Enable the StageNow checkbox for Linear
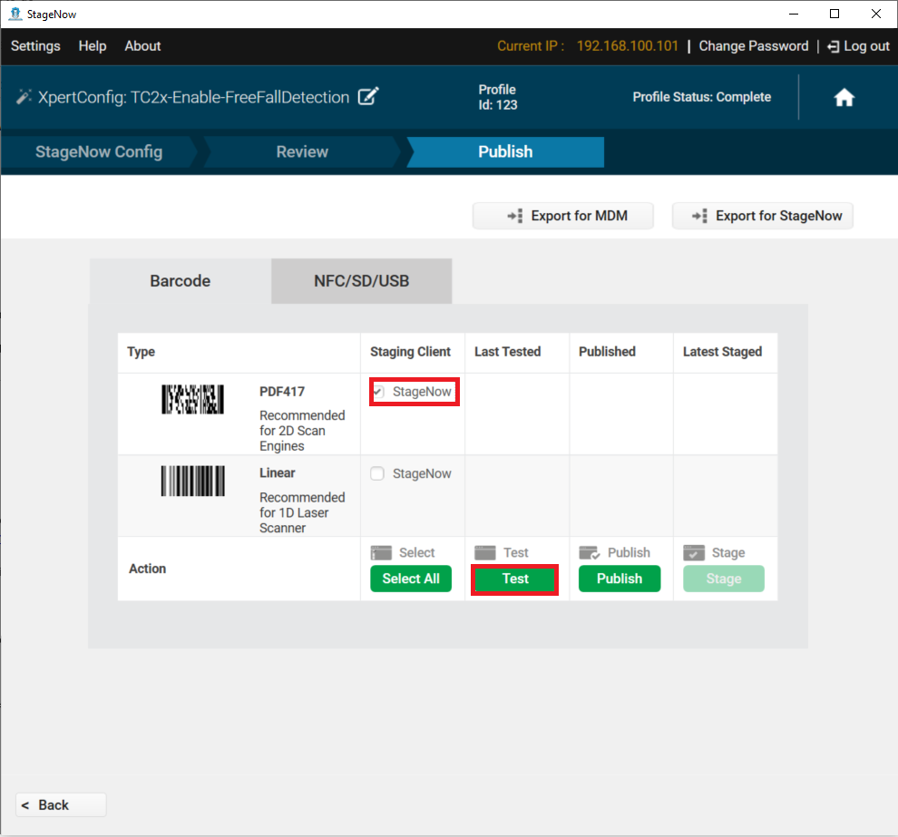898x837 pixels. [376, 473]
